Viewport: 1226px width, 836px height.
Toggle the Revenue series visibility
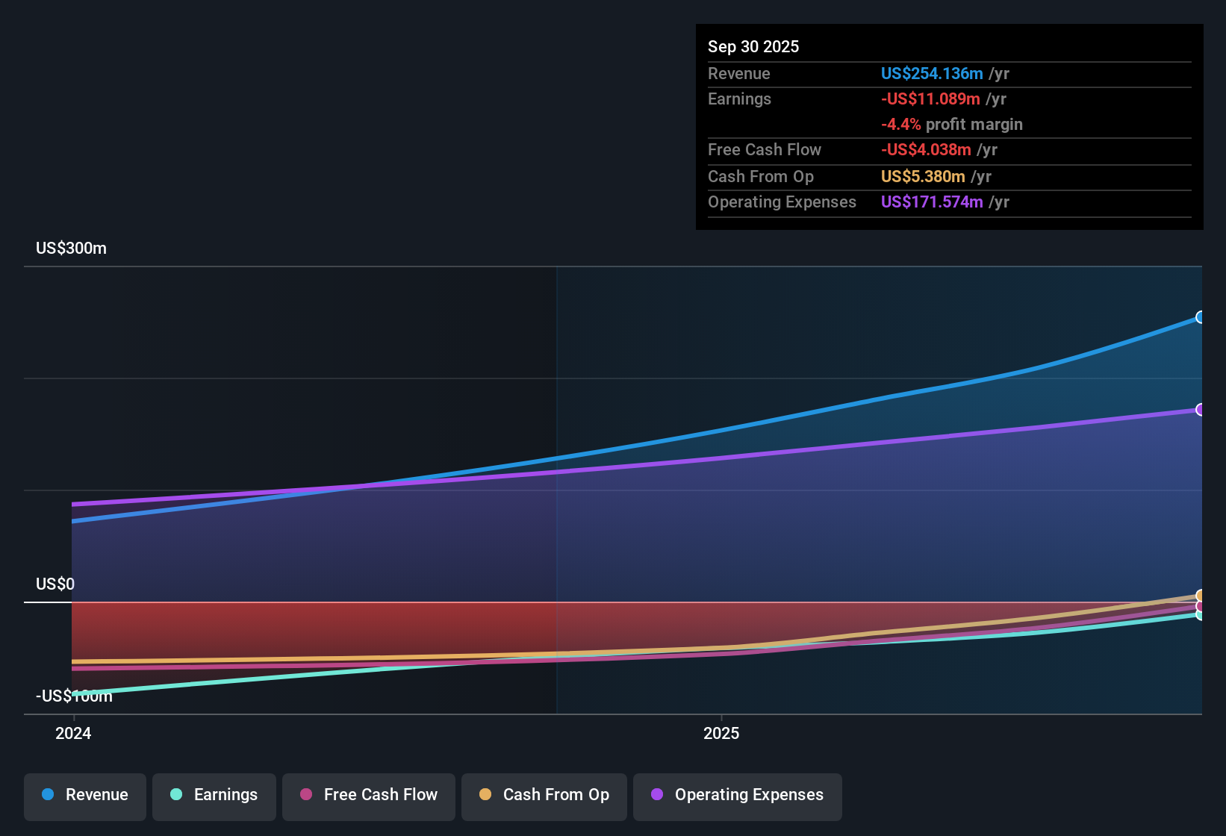click(84, 796)
